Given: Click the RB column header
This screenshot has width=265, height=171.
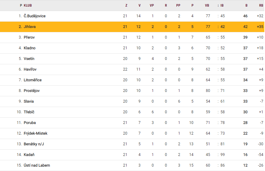Looking at the screenshot, I should (261, 5).
